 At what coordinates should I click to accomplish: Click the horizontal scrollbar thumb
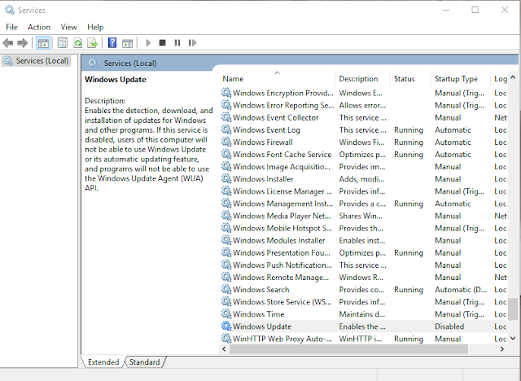348,348
